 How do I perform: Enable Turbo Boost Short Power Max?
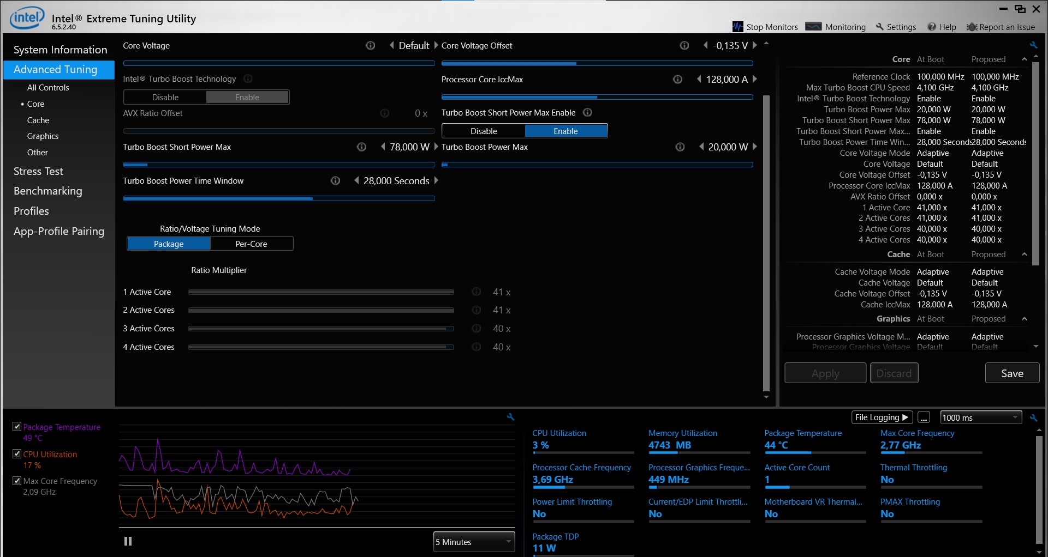[565, 131]
